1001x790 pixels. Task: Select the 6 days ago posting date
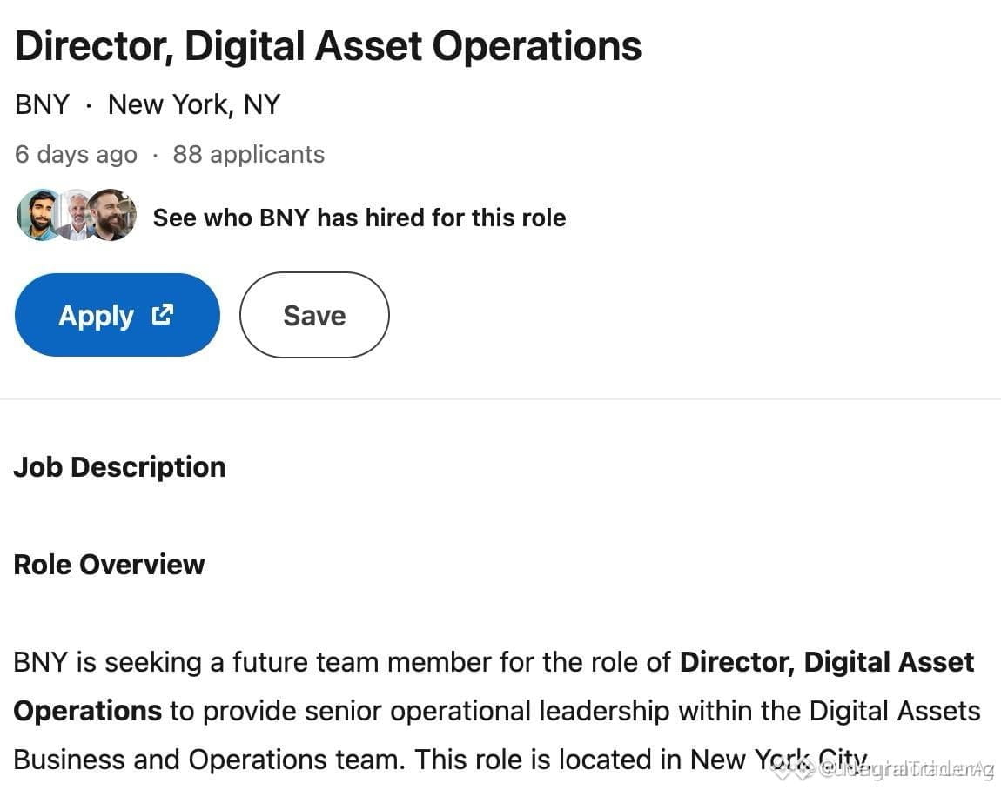point(76,155)
